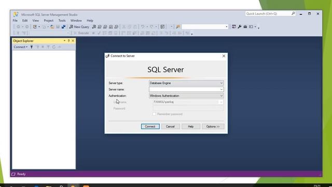332x187 pixels.
Task: Open the File menu
Action: tap(15, 21)
